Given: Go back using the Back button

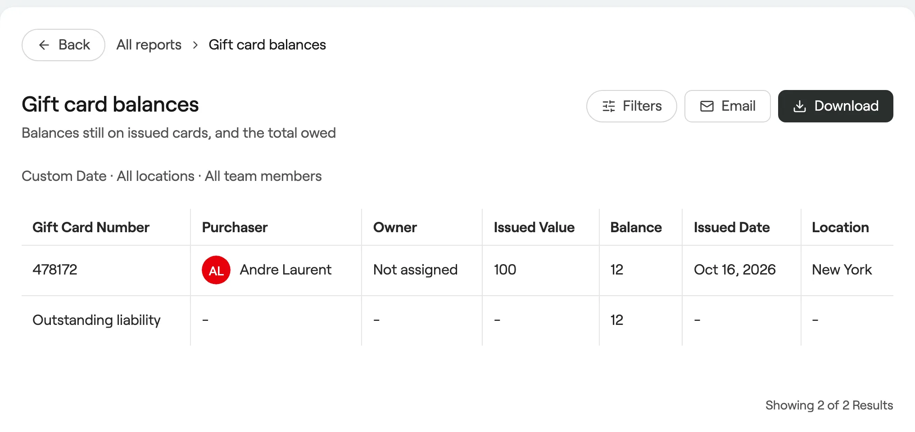Looking at the screenshot, I should (x=63, y=45).
